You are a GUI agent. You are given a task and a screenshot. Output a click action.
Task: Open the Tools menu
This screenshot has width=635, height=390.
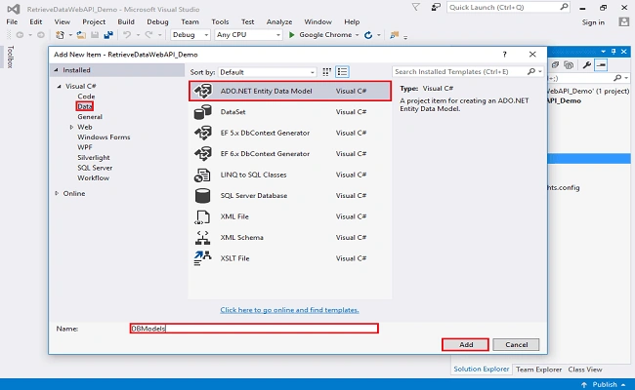tap(220, 21)
